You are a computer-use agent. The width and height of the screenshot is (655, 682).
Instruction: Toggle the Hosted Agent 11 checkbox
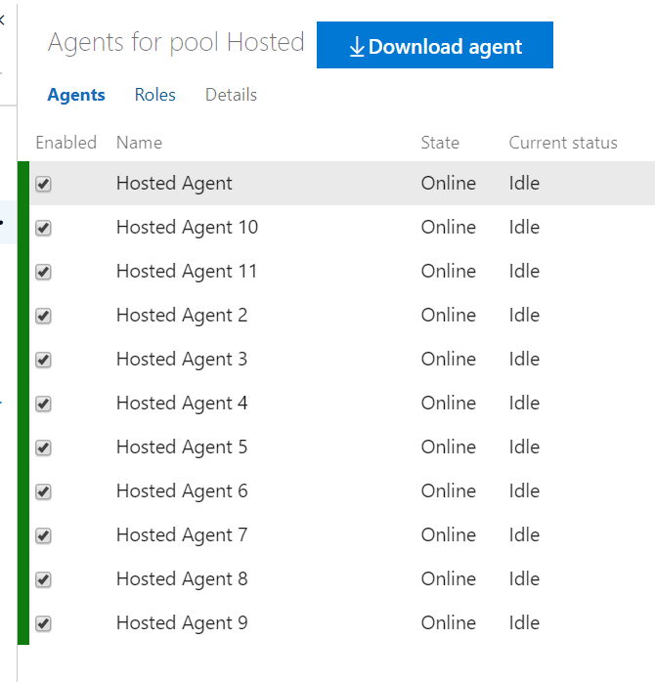pyautogui.click(x=43, y=272)
